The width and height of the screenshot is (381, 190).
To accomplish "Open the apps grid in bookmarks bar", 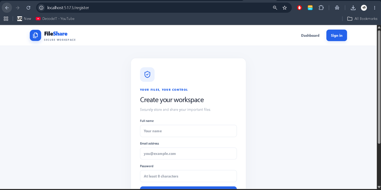I will 6,19.
